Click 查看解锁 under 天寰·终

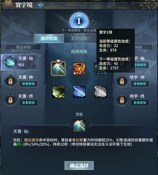click(28, 102)
